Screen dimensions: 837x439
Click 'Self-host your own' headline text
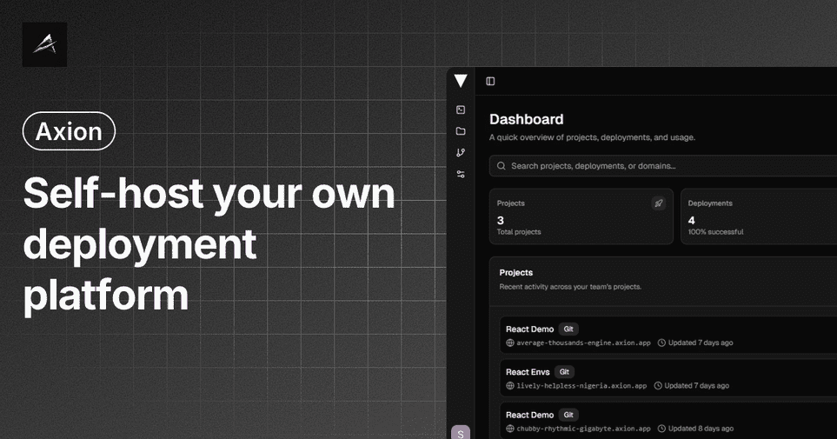pos(209,193)
